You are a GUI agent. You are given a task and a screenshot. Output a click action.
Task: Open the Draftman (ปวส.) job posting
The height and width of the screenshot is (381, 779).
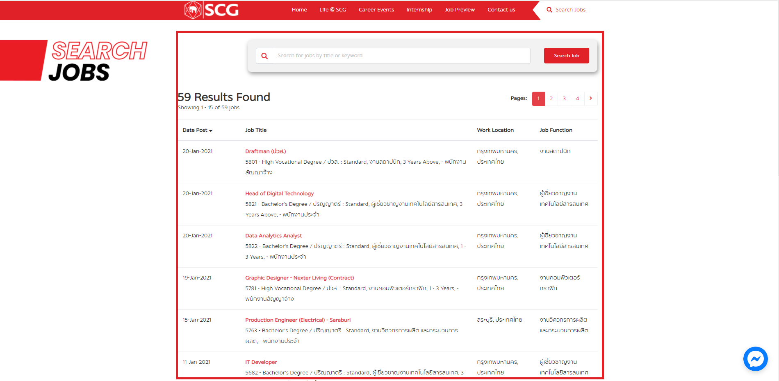(266, 151)
